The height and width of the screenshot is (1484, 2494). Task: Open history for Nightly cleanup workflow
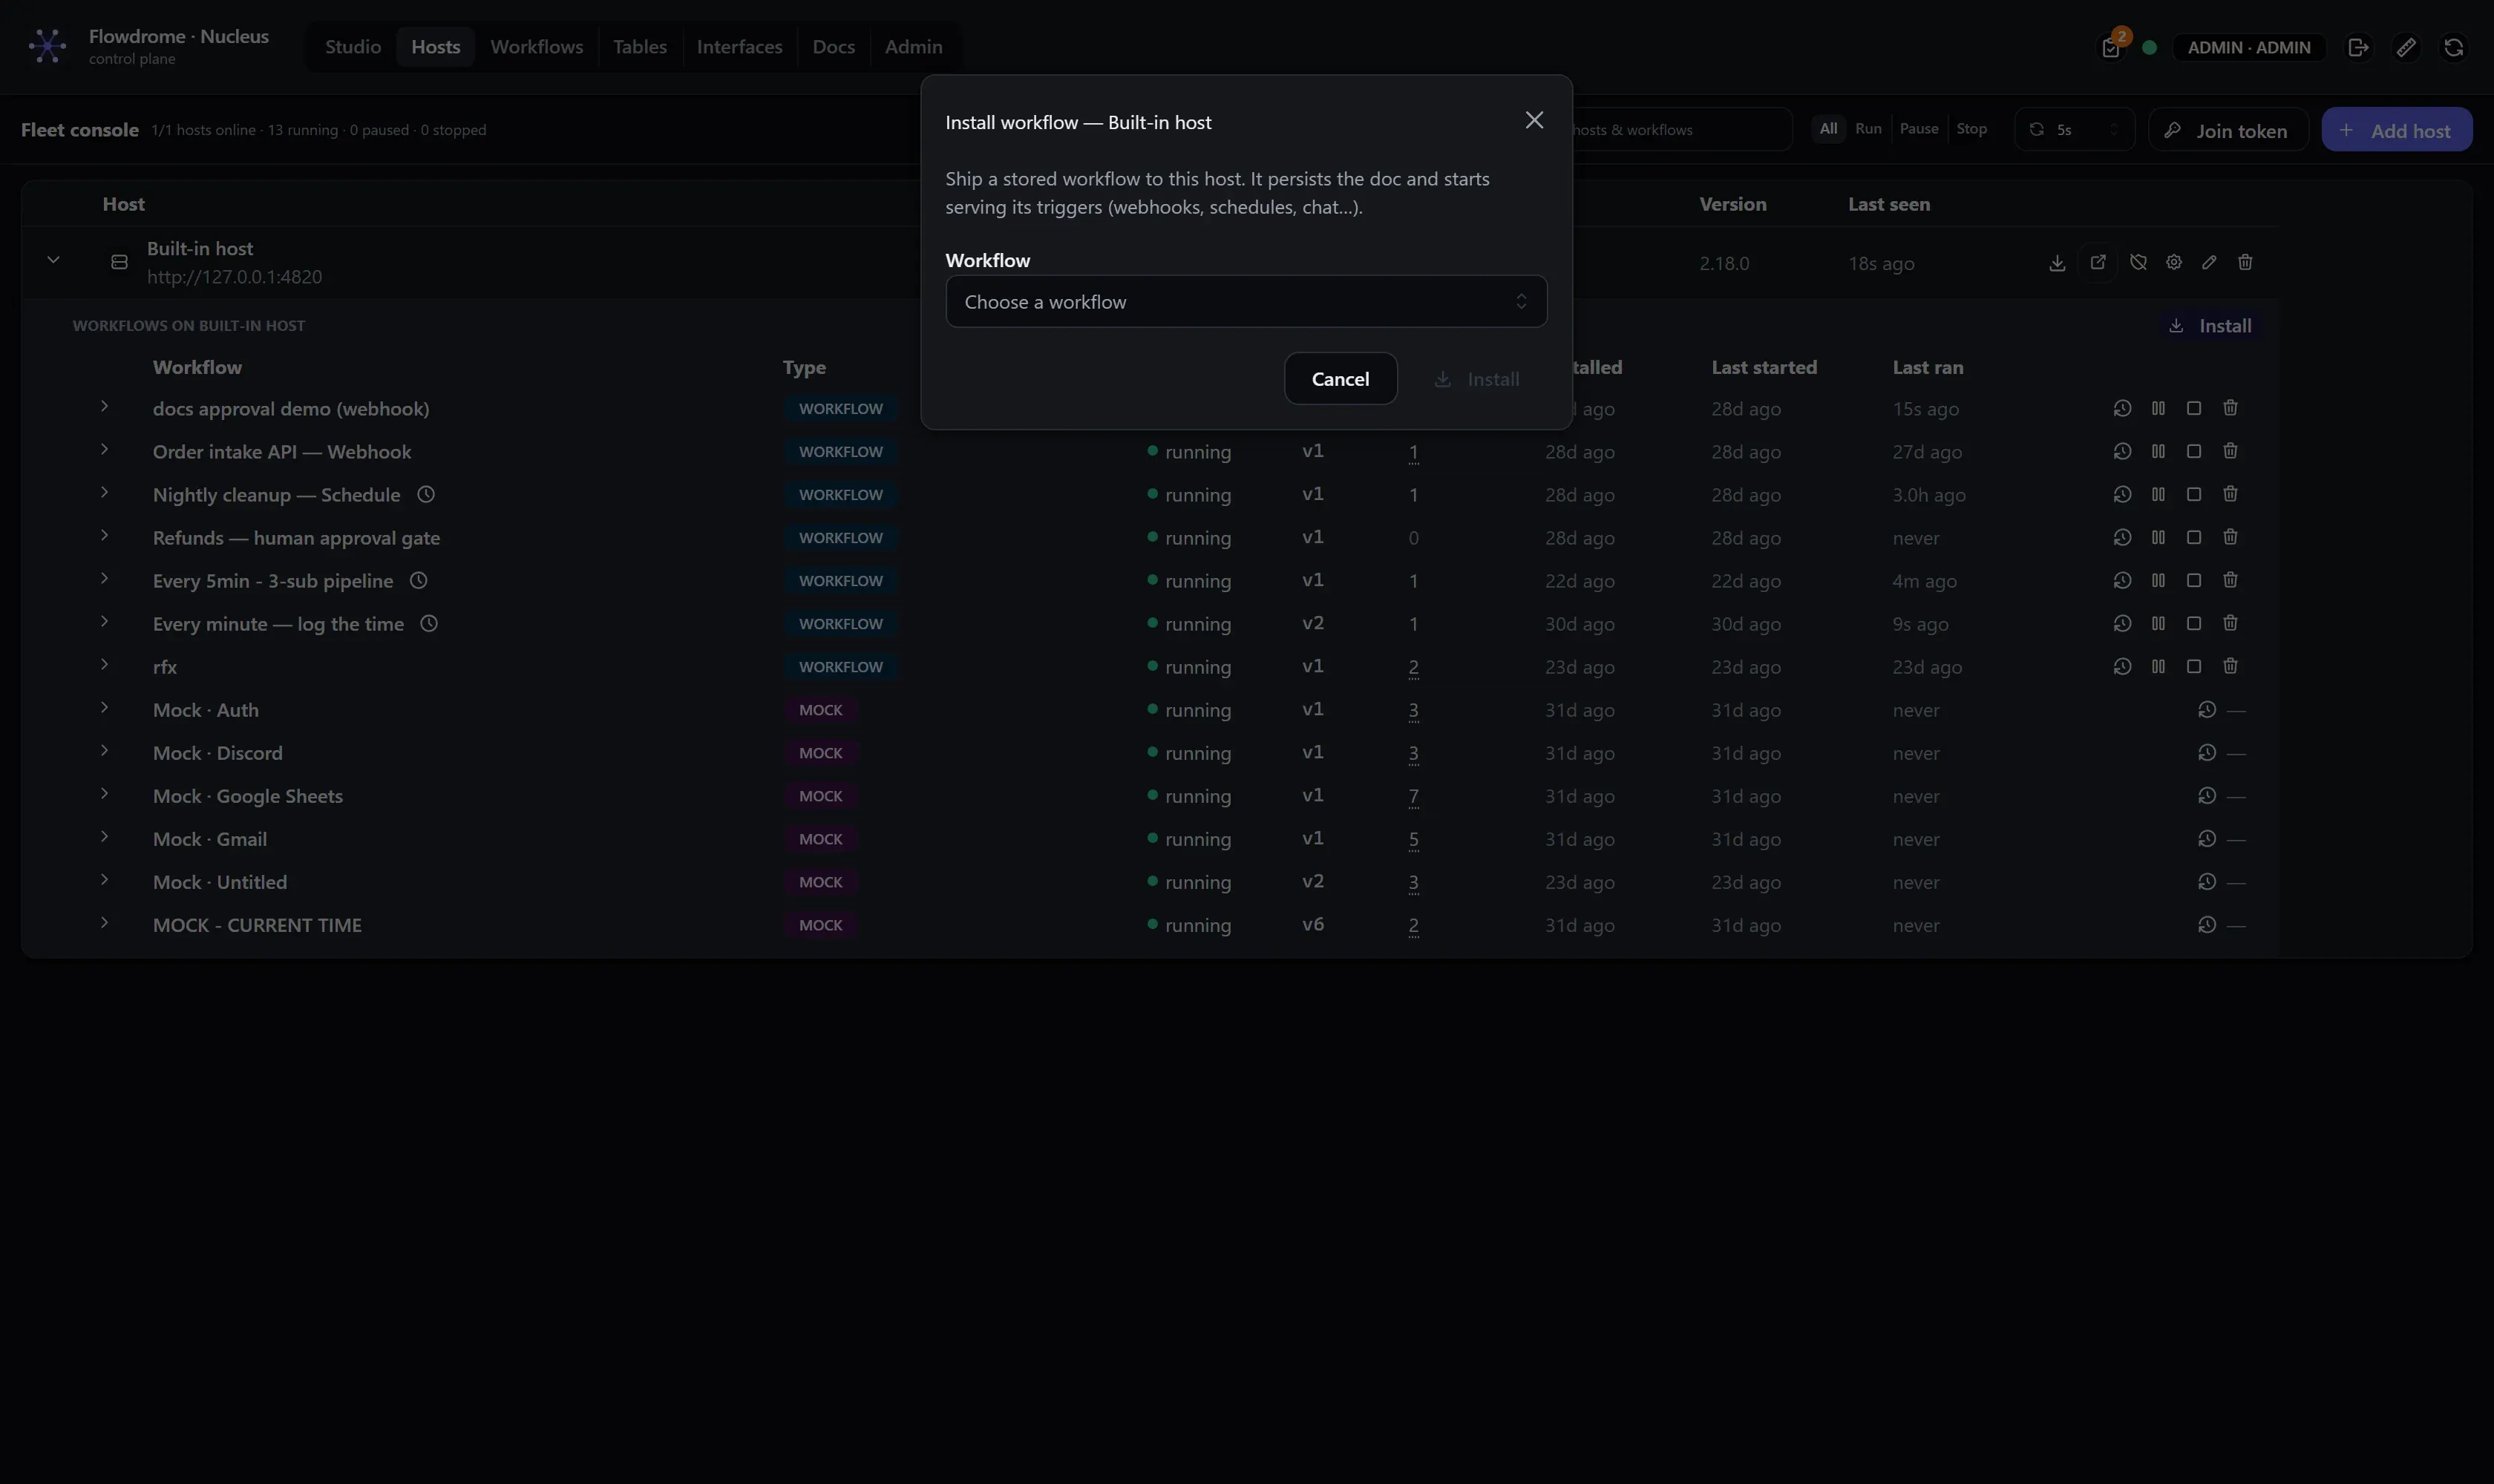coord(2122,494)
